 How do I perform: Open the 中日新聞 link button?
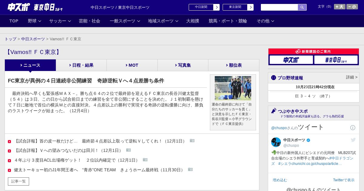click(x=201, y=7)
